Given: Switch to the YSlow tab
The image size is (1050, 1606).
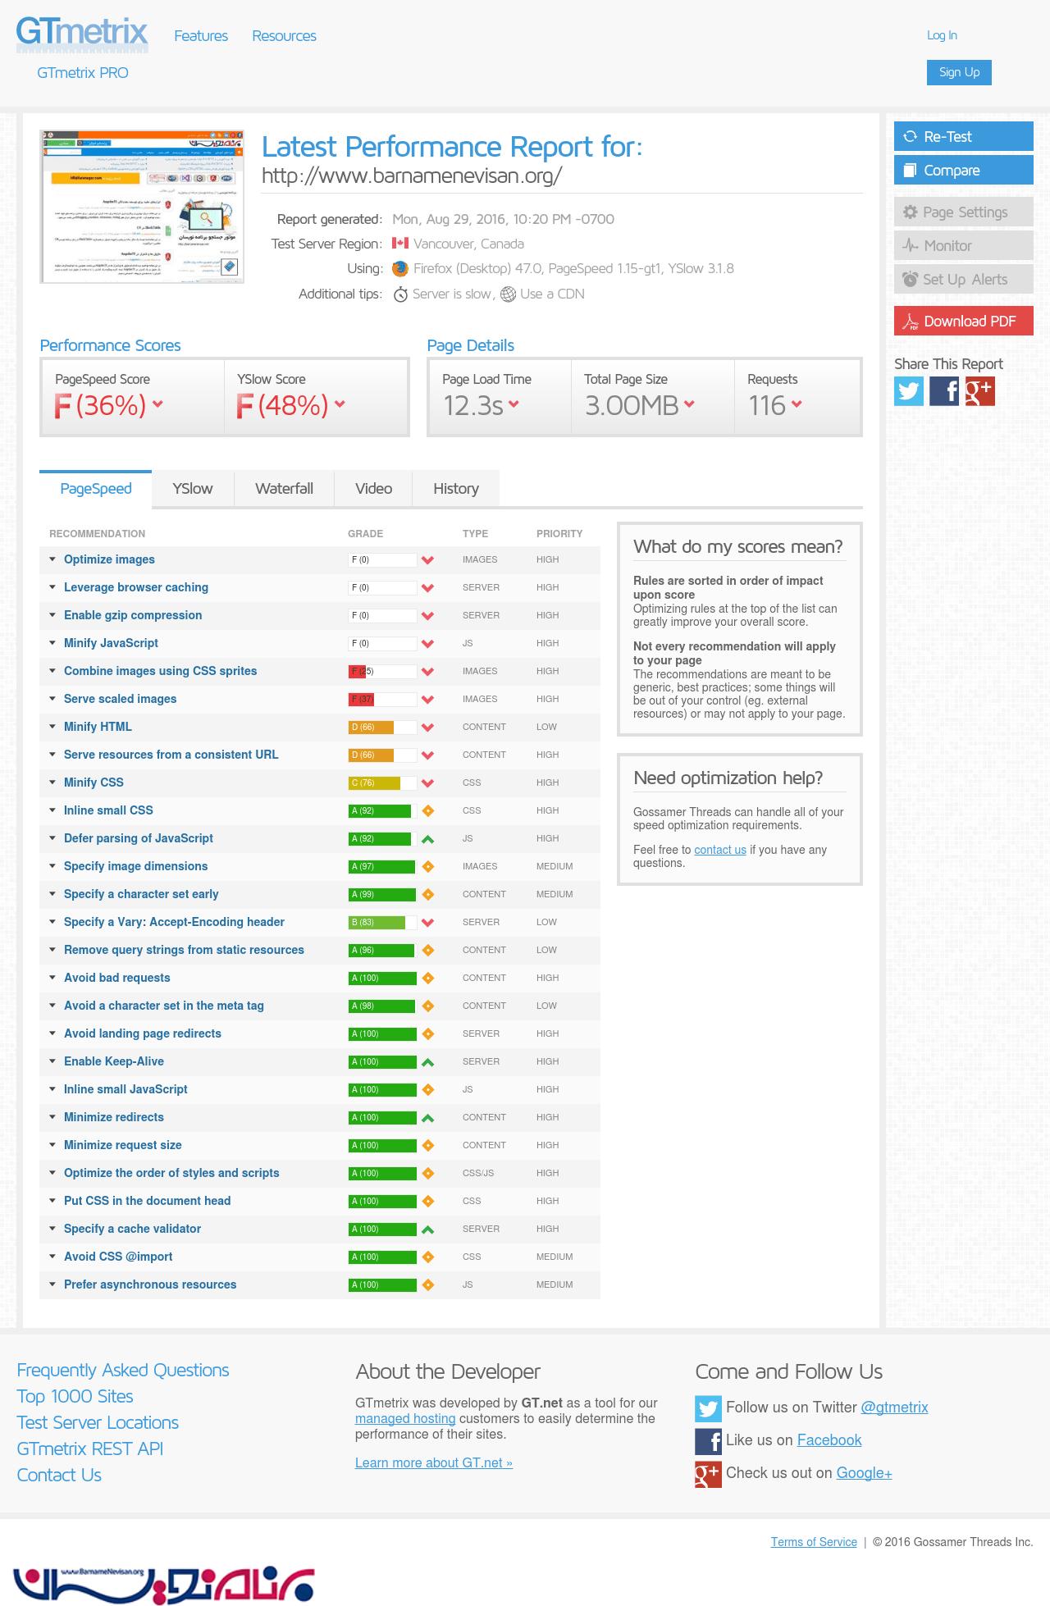Looking at the screenshot, I should pyautogui.click(x=193, y=489).
